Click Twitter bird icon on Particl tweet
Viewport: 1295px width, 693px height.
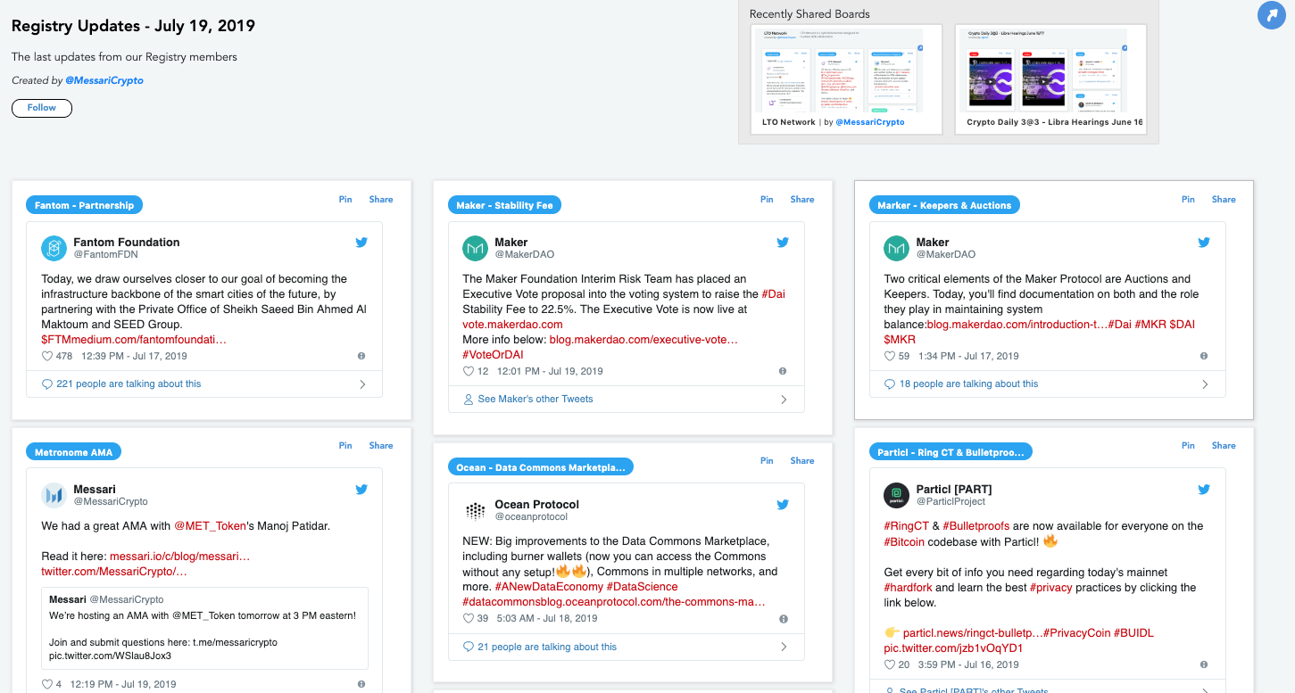coord(1204,489)
